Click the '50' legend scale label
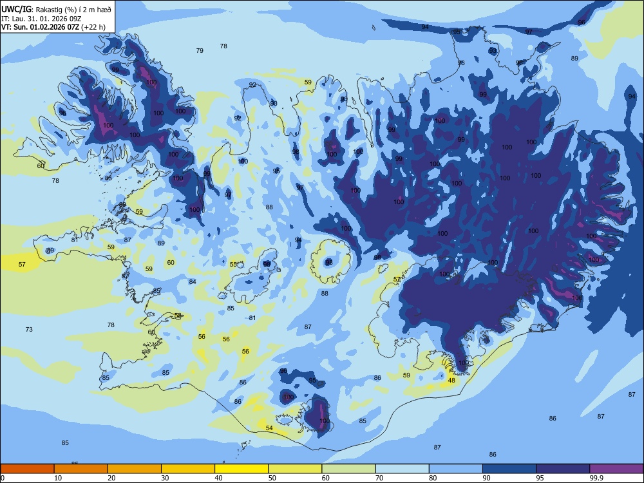 coord(272,478)
